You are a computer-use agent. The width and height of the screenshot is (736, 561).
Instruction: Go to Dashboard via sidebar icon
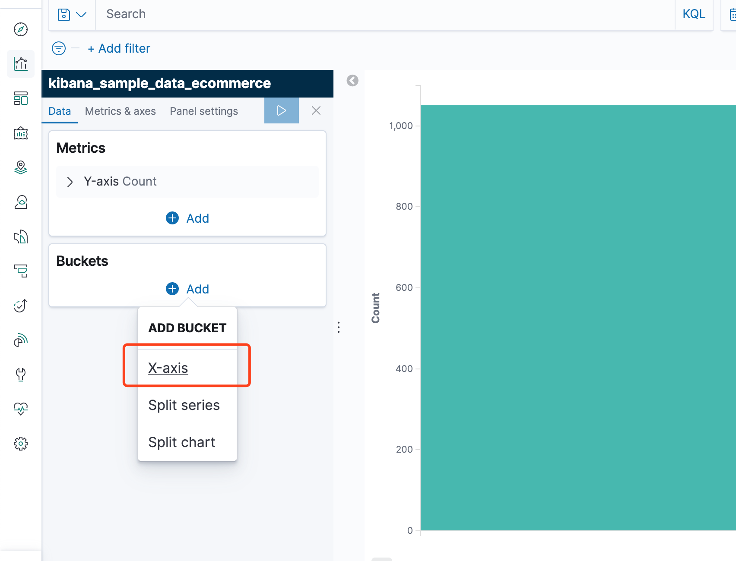pos(21,98)
